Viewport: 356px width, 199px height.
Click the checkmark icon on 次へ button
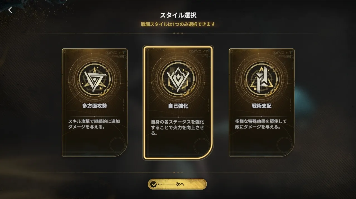point(153,184)
